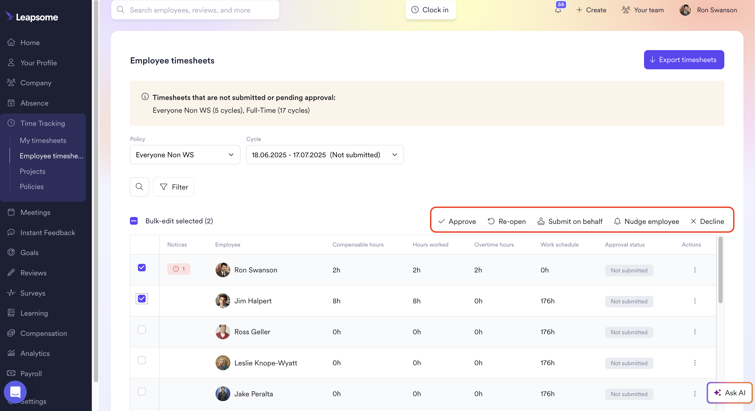Open Leslie Knope-Wyatt's row actions menu
This screenshot has height=411, width=755.
(695, 363)
